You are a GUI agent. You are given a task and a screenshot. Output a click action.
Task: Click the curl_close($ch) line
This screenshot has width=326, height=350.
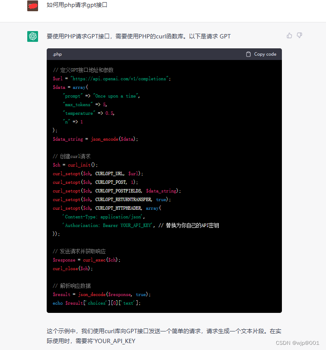[73, 268]
